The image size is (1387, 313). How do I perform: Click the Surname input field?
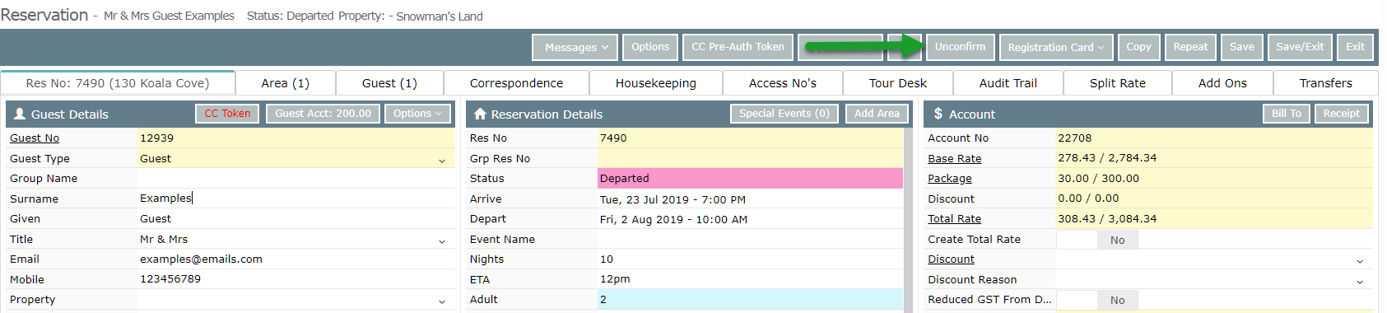click(x=296, y=199)
